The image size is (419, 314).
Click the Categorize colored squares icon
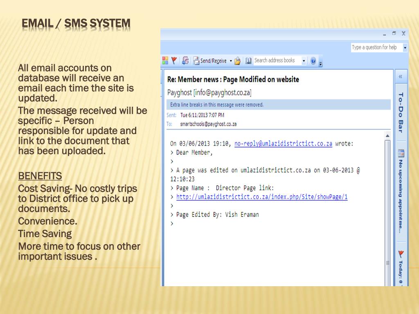165,61
